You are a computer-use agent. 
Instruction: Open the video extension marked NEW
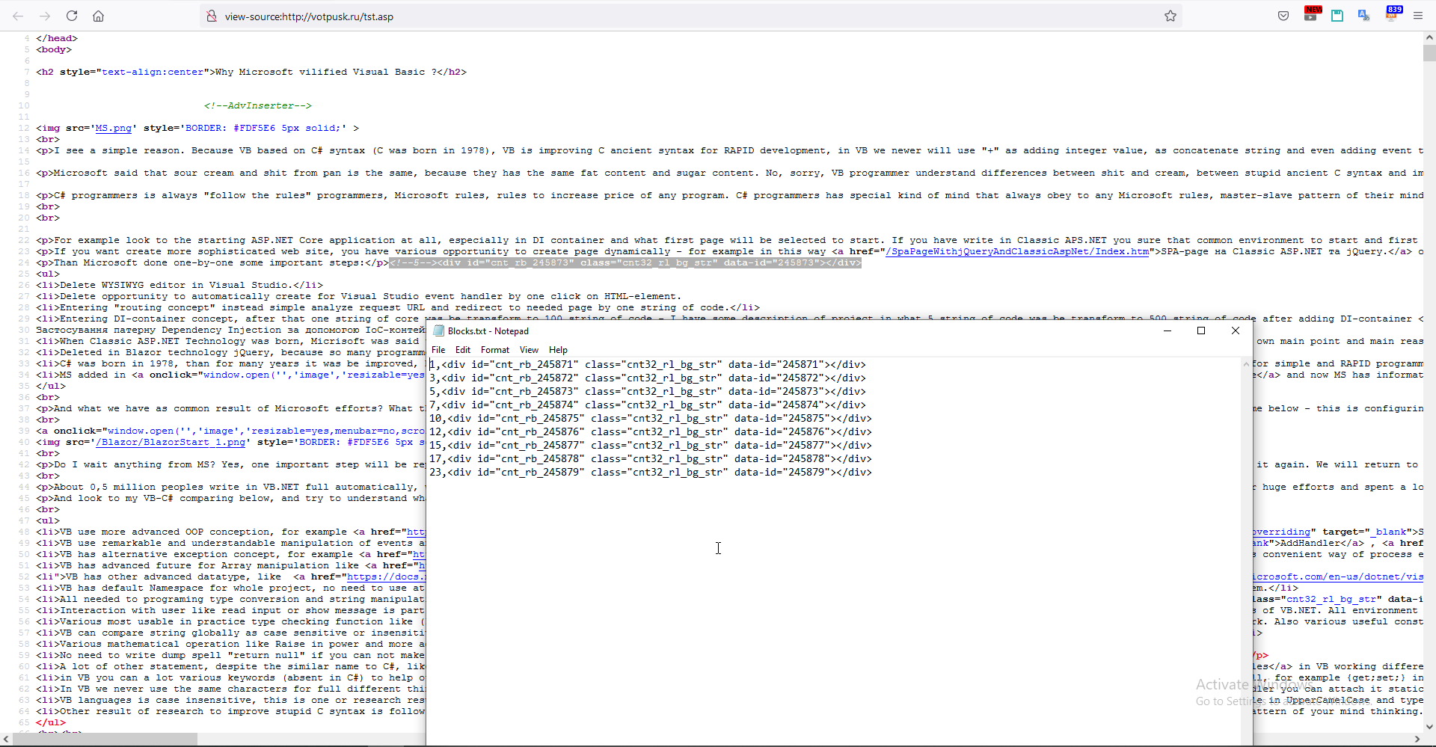pyautogui.click(x=1311, y=14)
